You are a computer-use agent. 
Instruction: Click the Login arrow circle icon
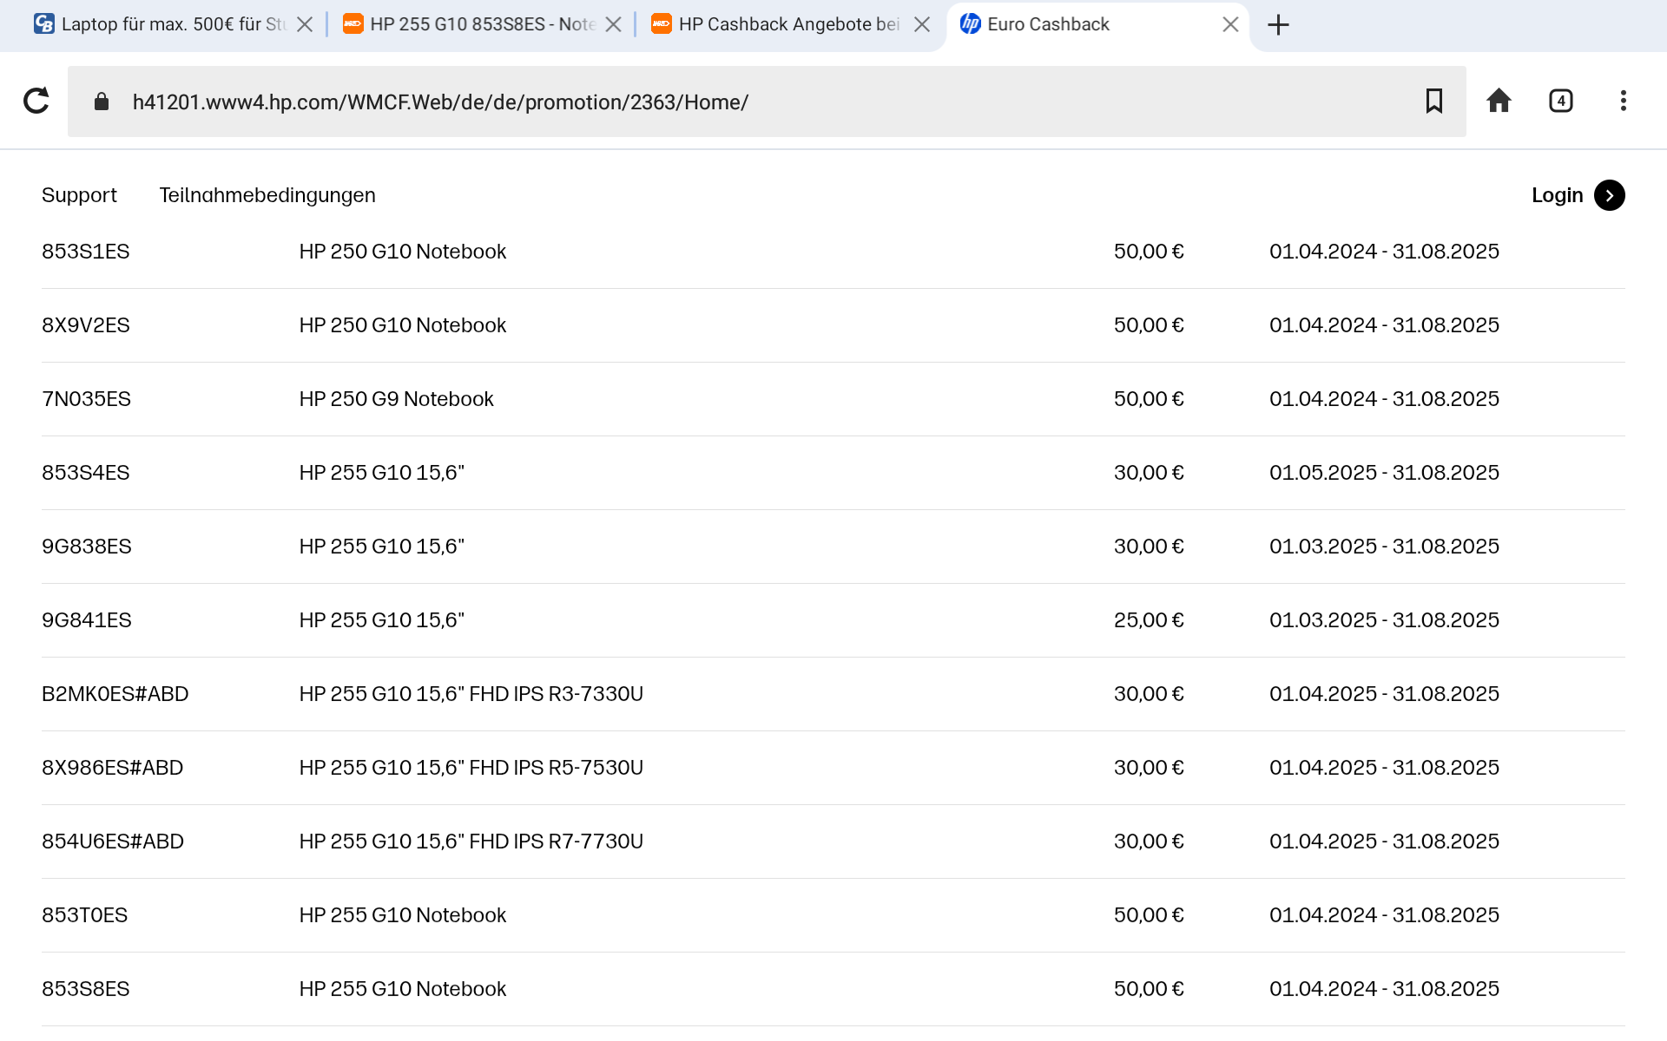point(1609,195)
